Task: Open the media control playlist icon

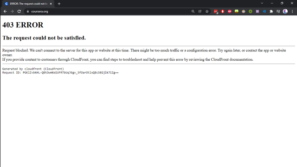Action: 278,11
